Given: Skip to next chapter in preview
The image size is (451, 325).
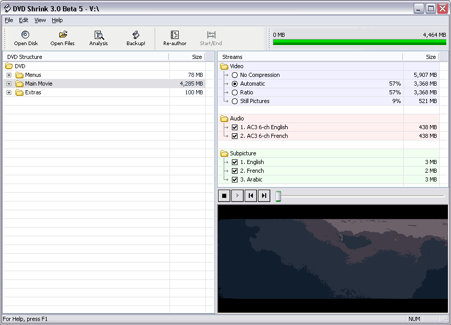Looking at the screenshot, I should (x=264, y=196).
